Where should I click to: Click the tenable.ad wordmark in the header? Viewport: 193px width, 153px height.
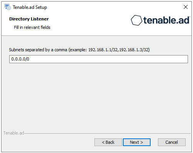(x=166, y=20)
